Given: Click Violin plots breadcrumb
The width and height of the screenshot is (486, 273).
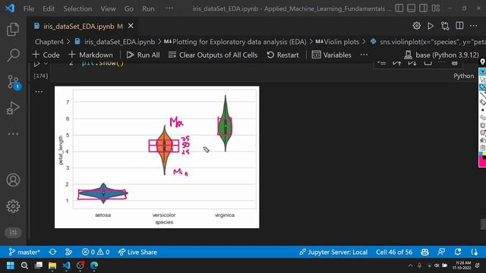Looking at the screenshot, I should pyautogui.click(x=337, y=42).
